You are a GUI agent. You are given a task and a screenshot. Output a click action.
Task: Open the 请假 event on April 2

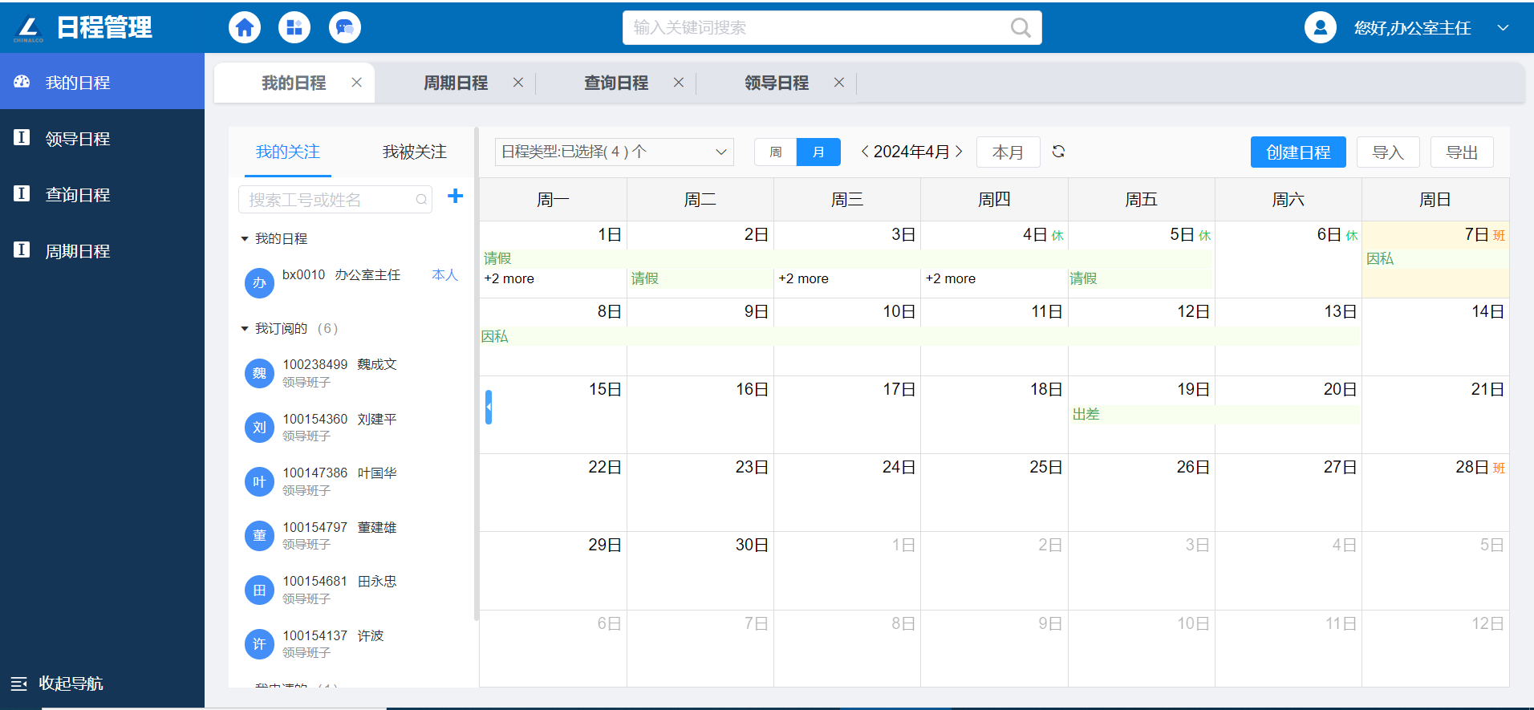coord(700,278)
